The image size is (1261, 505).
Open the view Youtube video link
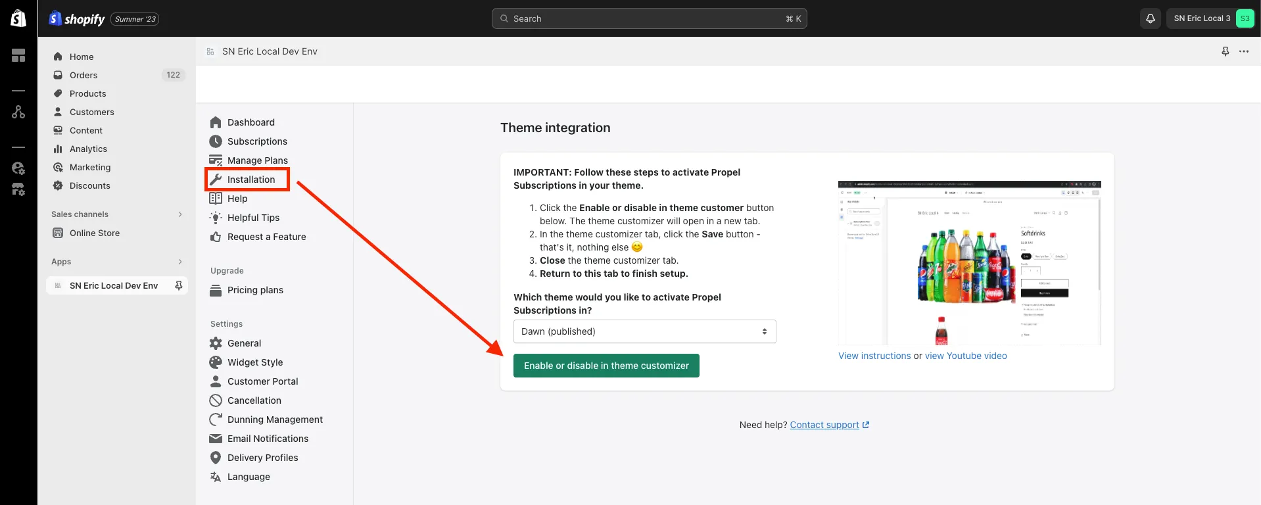tap(966, 356)
